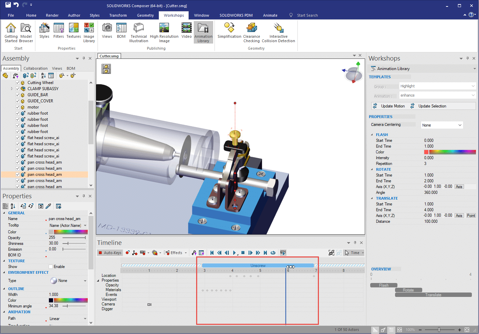This screenshot has width=479, height=334.
Task: Click the Translate bar in Overview
Action: point(433,295)
